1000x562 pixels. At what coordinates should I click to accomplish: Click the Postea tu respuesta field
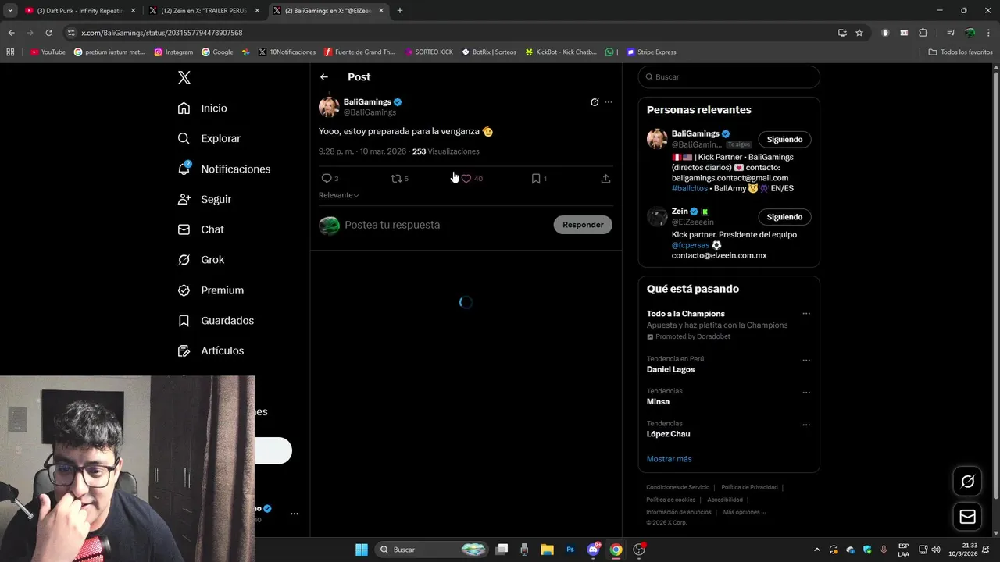click(445, 225)
